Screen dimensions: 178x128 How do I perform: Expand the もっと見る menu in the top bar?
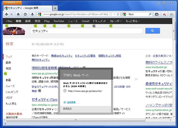133,21
